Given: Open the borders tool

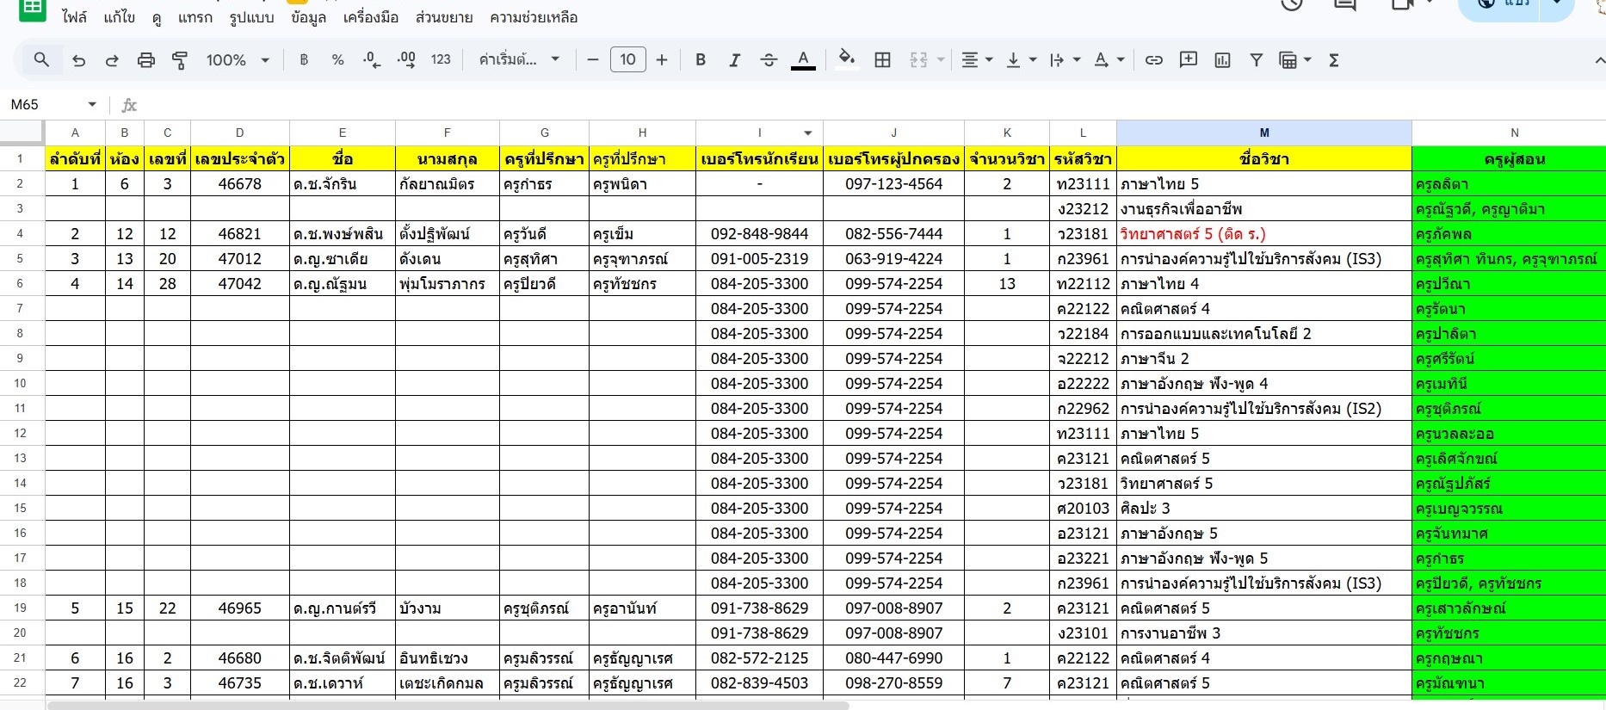Looking at the screenshot, I should pos(882,60).
